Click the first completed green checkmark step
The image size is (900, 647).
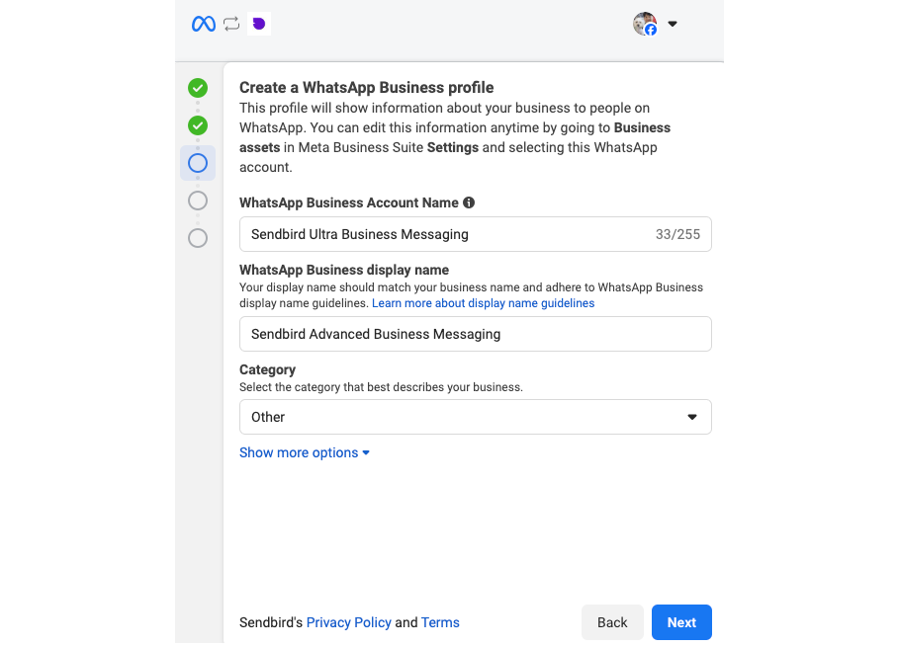coord(197,88)
